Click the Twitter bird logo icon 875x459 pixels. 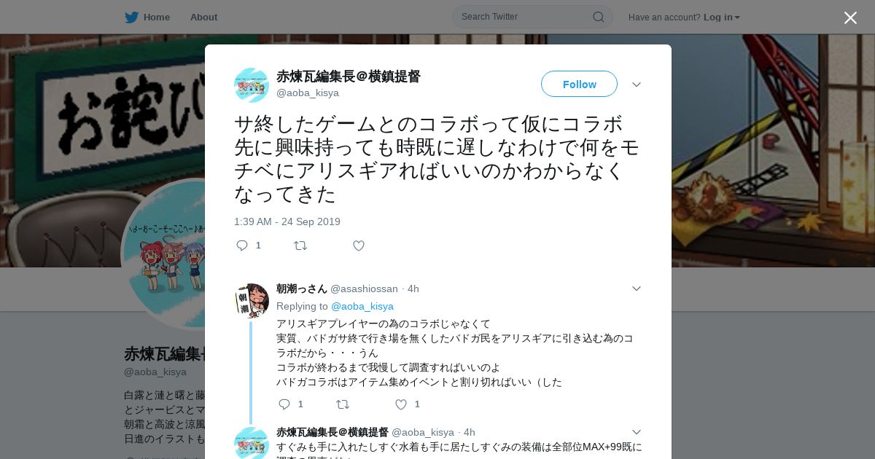click(131, 17)
